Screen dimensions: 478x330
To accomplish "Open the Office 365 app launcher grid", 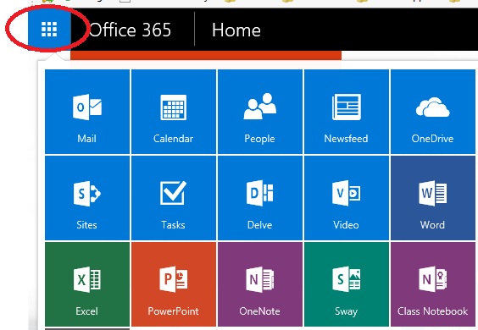I will click(x=49, y=30).
